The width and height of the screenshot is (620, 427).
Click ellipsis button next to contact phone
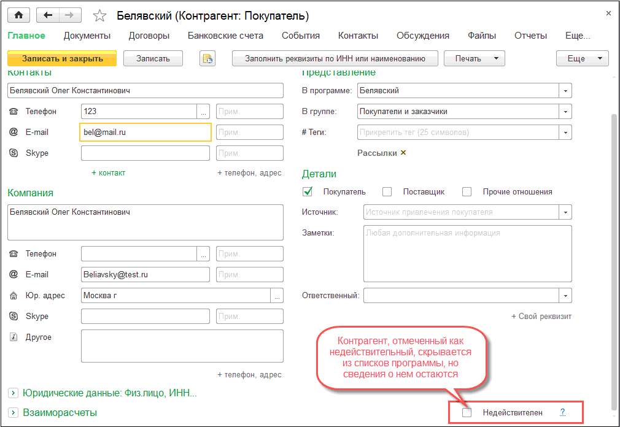click(204, 112)
